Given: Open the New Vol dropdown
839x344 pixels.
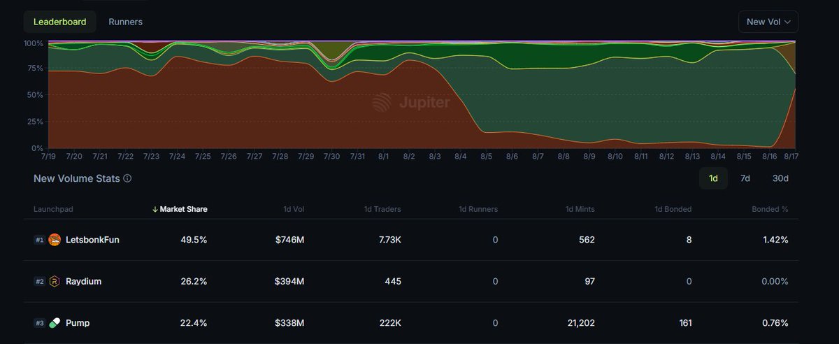Looking at the screenshot, I should [x=768, y=22].
